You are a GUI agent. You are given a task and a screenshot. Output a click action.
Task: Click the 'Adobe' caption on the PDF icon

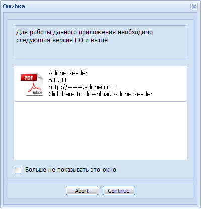[x=37, y=92]
